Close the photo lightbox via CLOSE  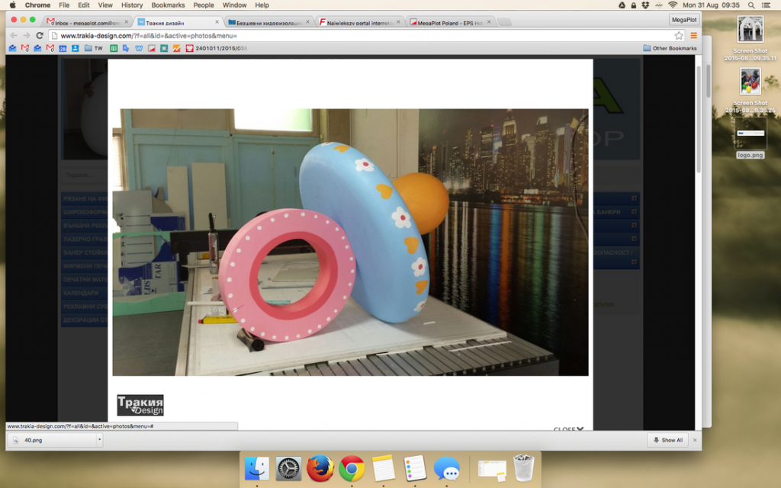569,429
